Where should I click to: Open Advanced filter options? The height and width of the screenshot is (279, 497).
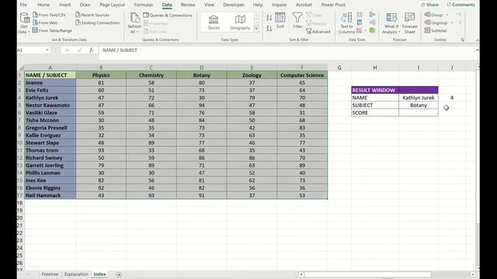318,31
